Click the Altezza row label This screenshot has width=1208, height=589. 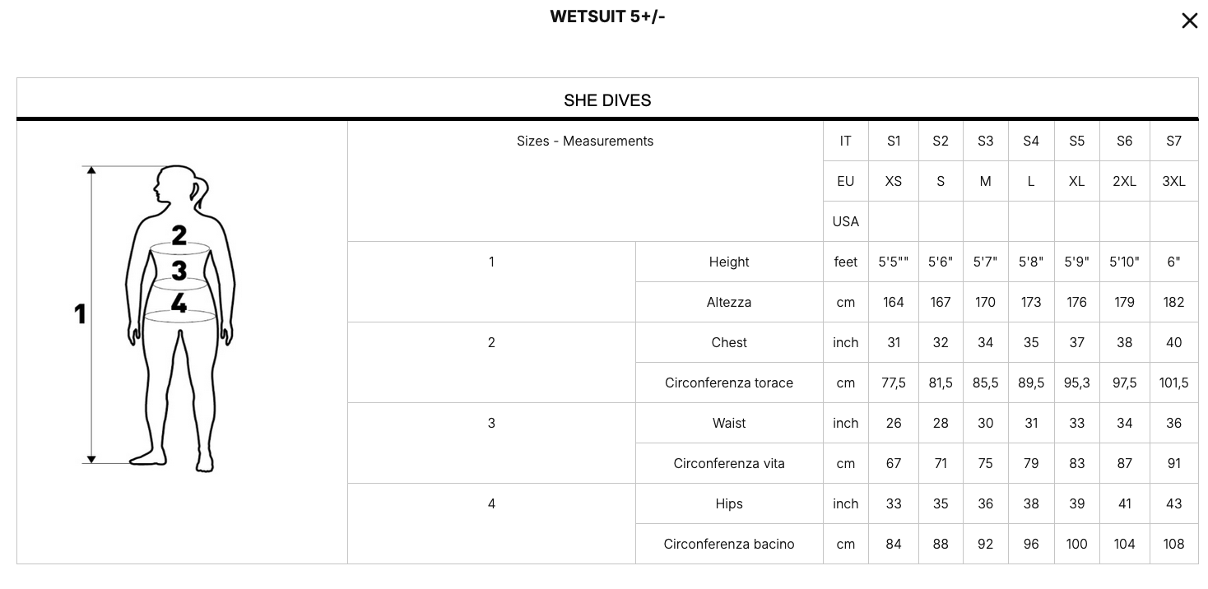729,302
